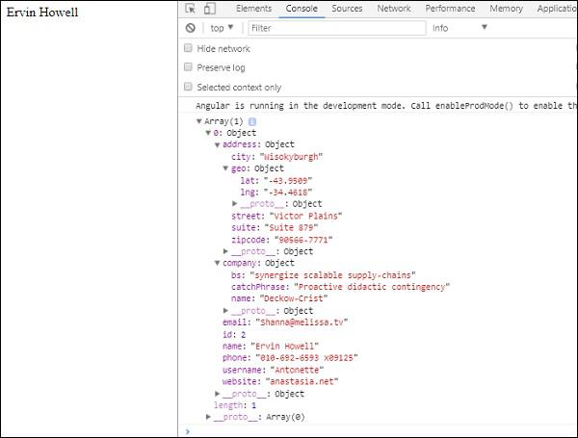Toggle the device toolbar icon
The height and width of the screenshot is (438, 578).
209,9
